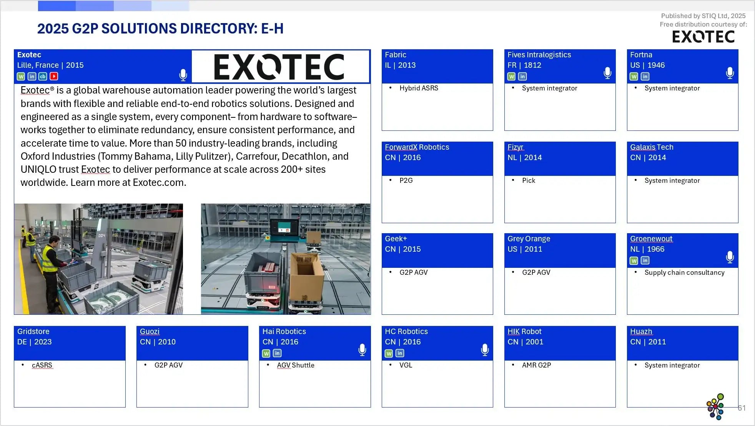Click the STIQ colorful dots logo

pos(715,407)
